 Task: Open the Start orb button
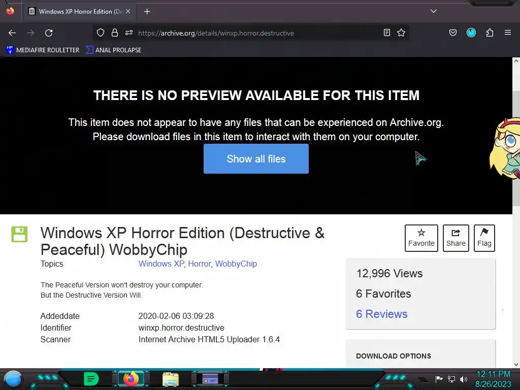[13, 379]
